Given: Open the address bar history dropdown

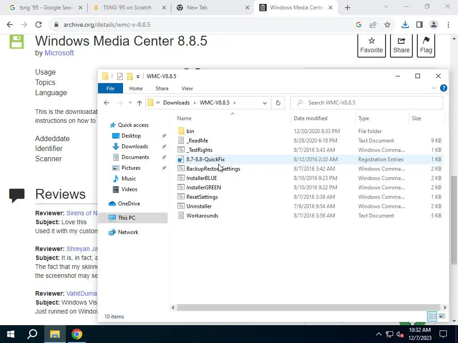Looking at the screenshot, I should [x=265, y=103].
